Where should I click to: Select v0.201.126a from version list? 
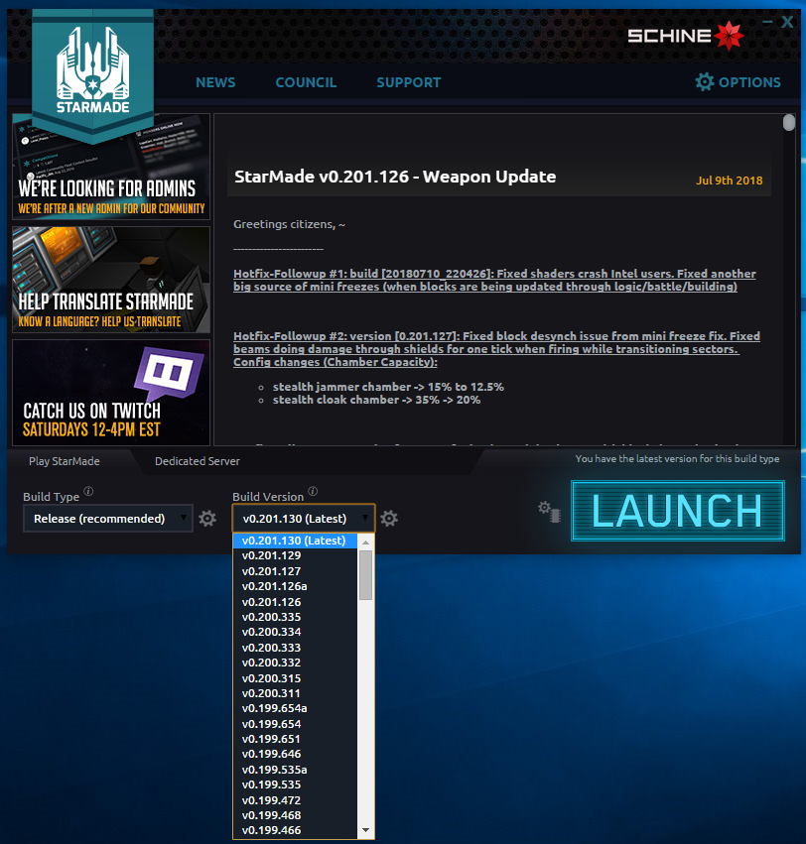click(x=274, y=586)
